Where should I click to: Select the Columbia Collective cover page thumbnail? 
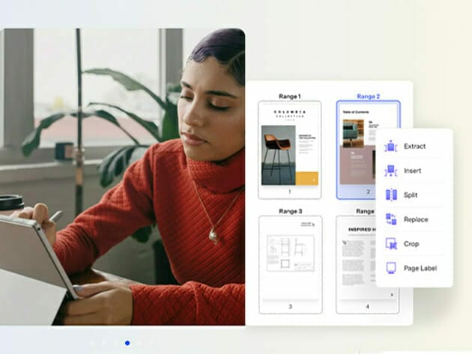pos(289,144)
